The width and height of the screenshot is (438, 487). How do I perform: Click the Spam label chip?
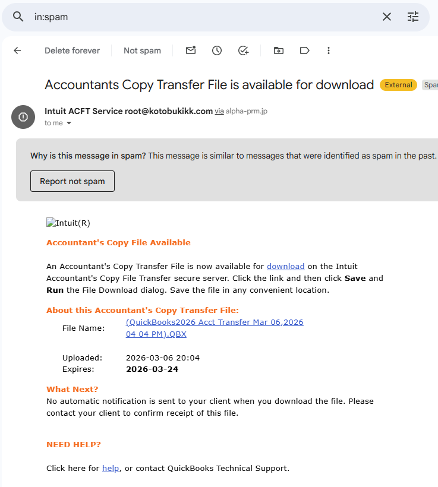(430, 85)
